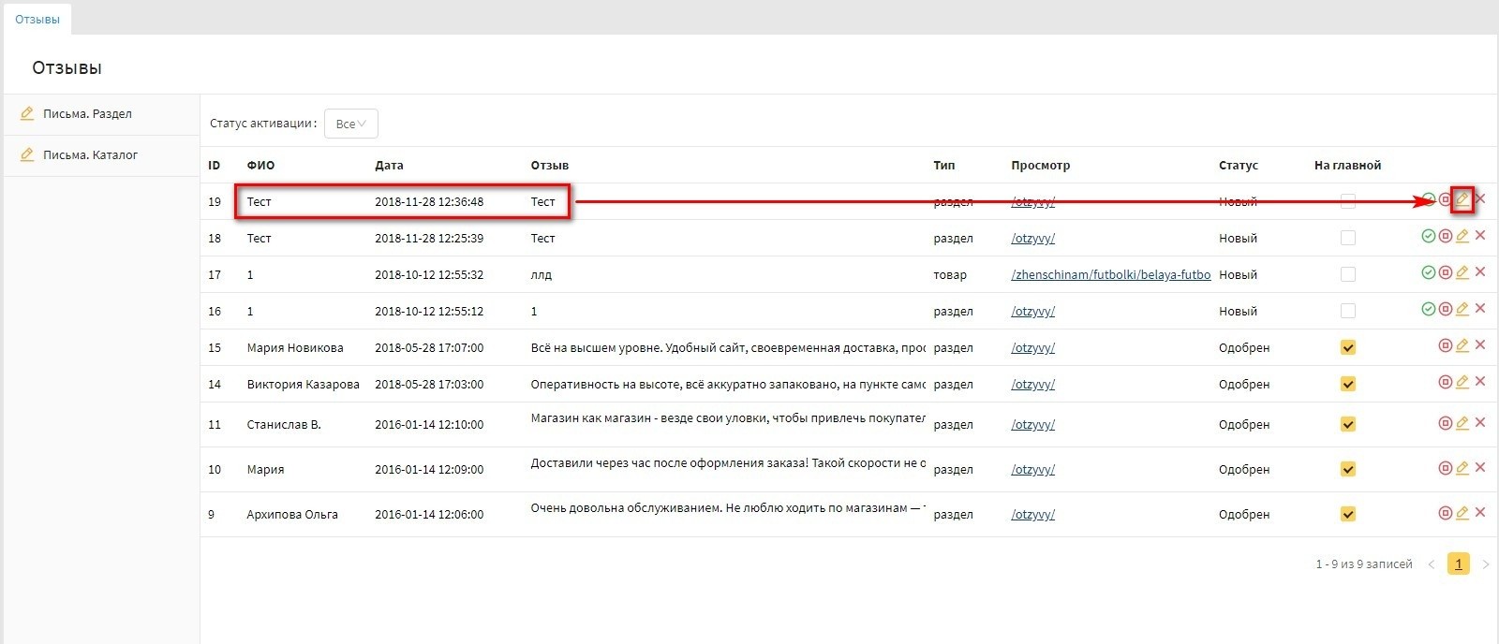Reject review 17 using the red stop icon
The image size is (1499, 644).
point(1445,272)
